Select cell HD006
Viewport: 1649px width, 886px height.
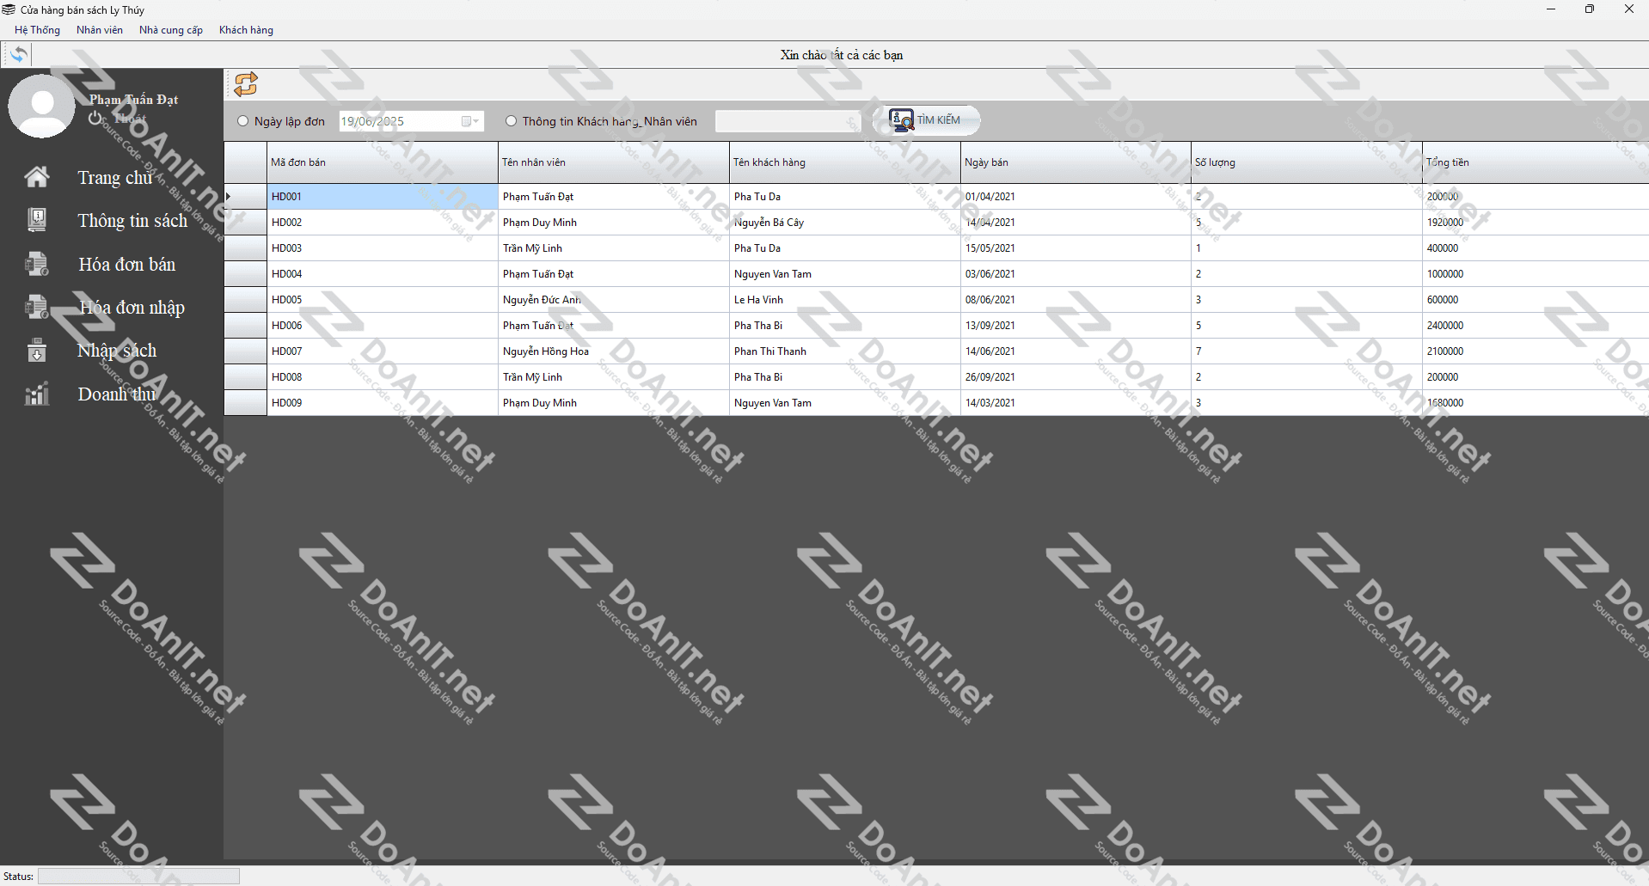[383, 326]
